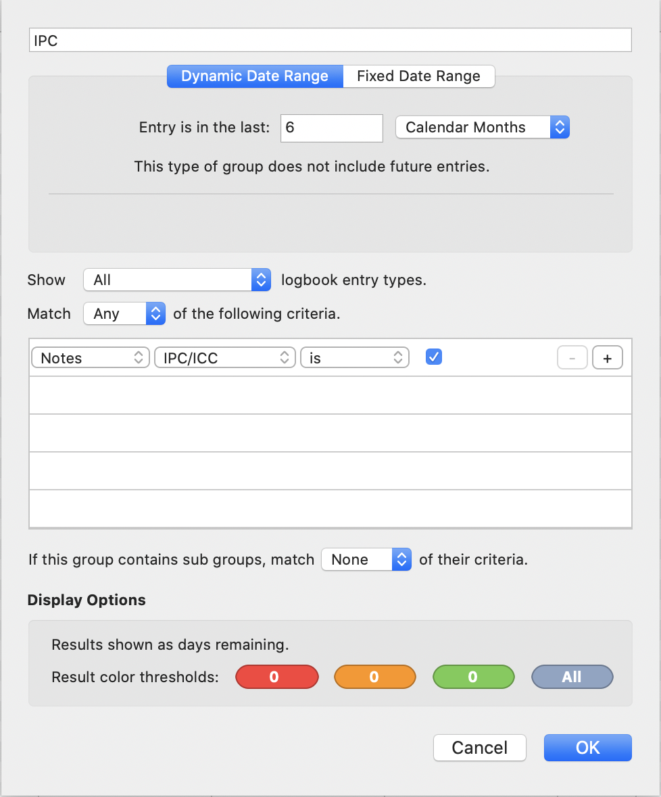
Task: Click the minus button to remove criteria
Action: (x=572, y=358)
